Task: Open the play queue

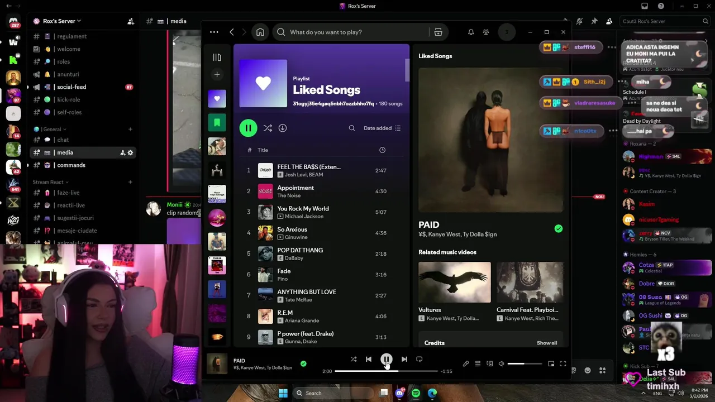Action: [x=478, y=363]
